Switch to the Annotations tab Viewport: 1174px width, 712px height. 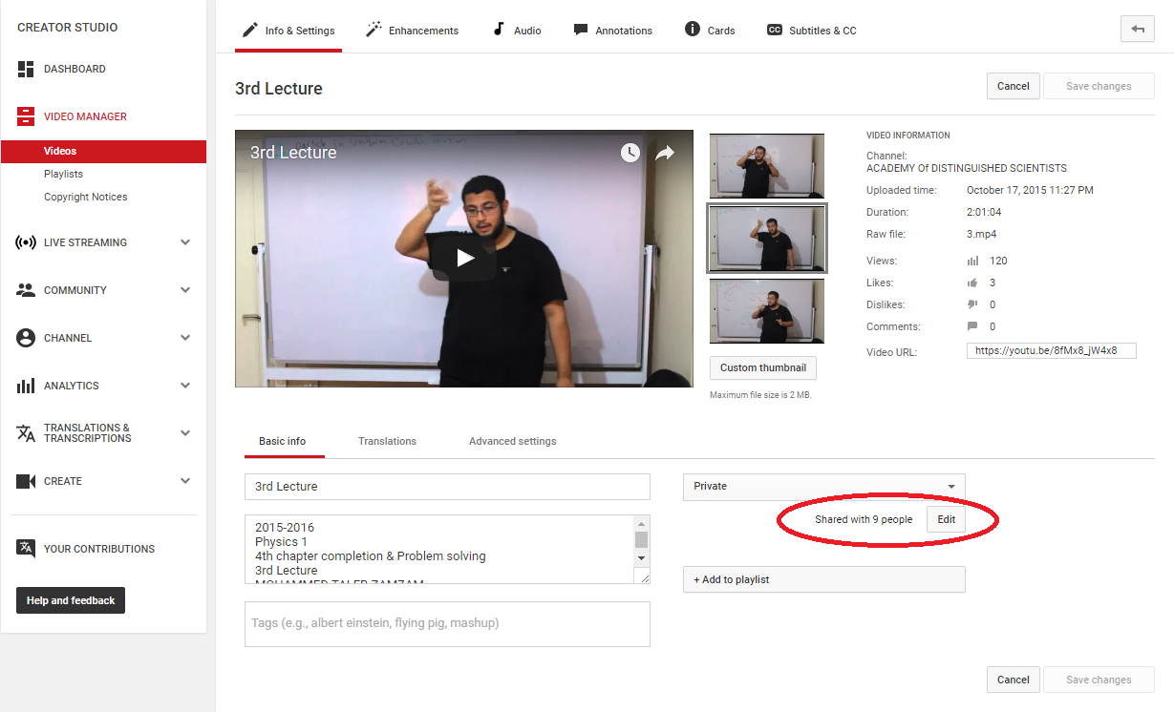coord(612,31)
